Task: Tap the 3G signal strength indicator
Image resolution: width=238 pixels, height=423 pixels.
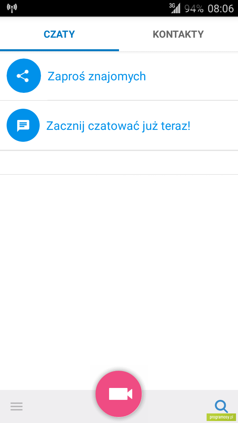Action: pos(175,8)
